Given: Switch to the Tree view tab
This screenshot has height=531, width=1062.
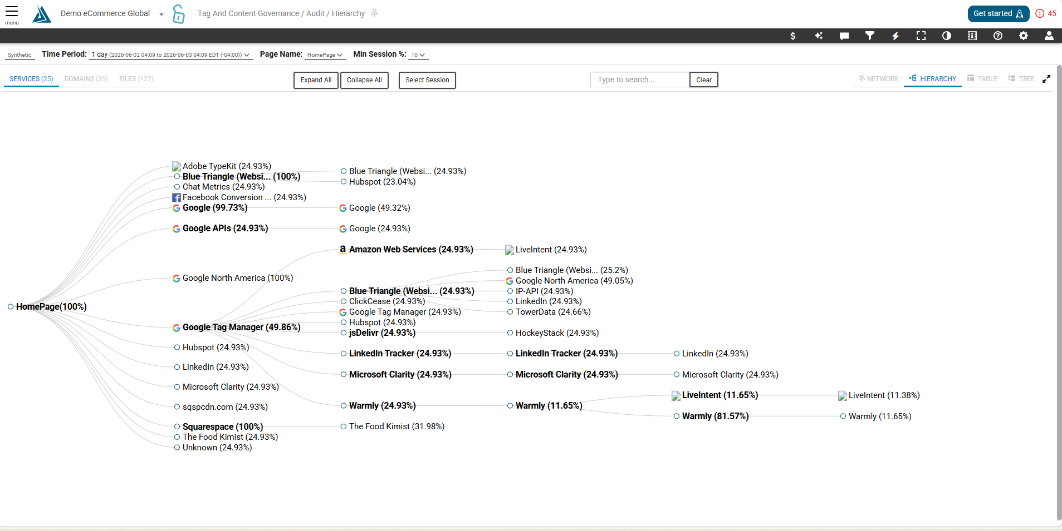Looking at the screenshot, I should 1021,79.
